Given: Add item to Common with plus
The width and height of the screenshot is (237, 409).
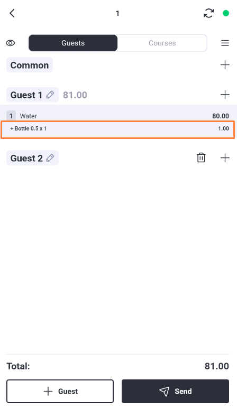Looking at the screenshot, I should click(x=225, y=65).
